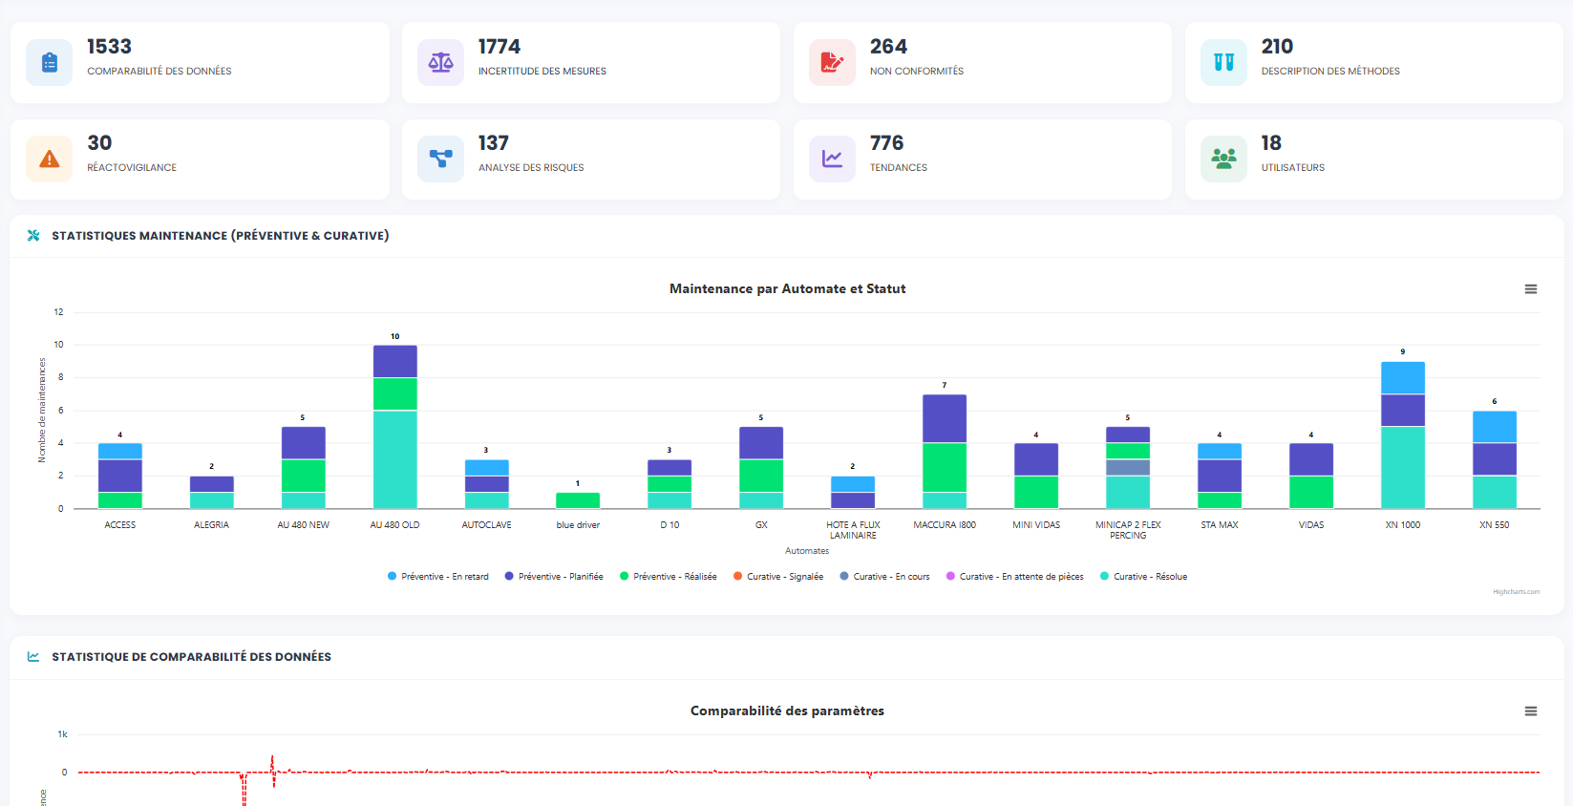Open the Maintenance par Automate chart context menu

click(1530, 289)
